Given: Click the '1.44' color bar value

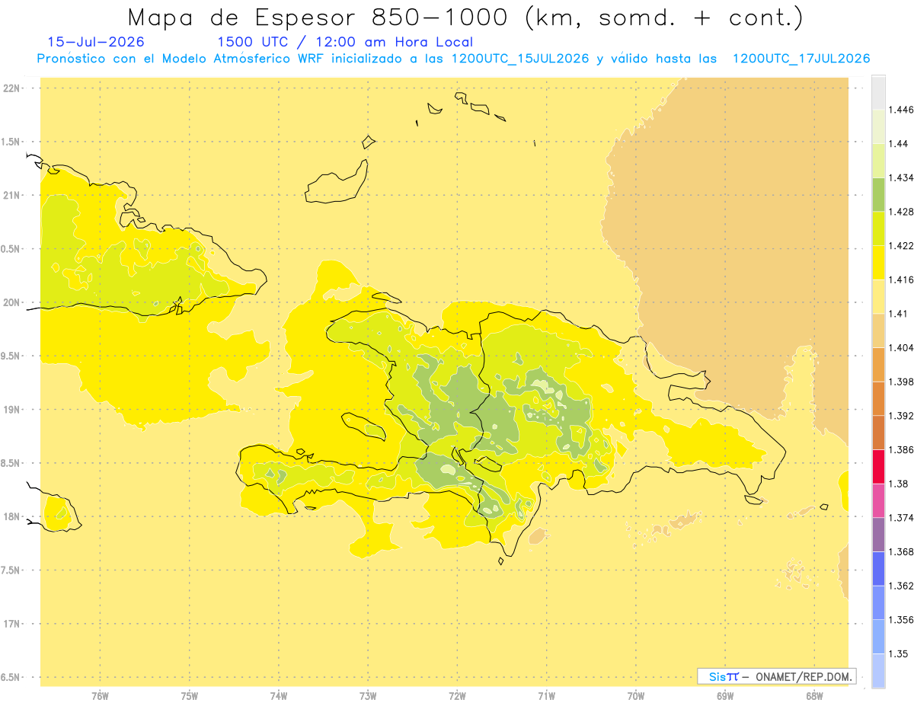Looking at the screenshot, I should [899, 143].
